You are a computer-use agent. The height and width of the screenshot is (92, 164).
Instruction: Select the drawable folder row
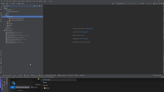(x=23, y=17)
